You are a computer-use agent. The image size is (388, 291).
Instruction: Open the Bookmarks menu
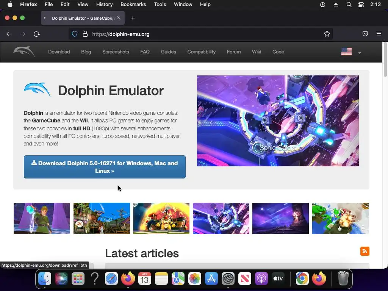click(x=133, y=4)
